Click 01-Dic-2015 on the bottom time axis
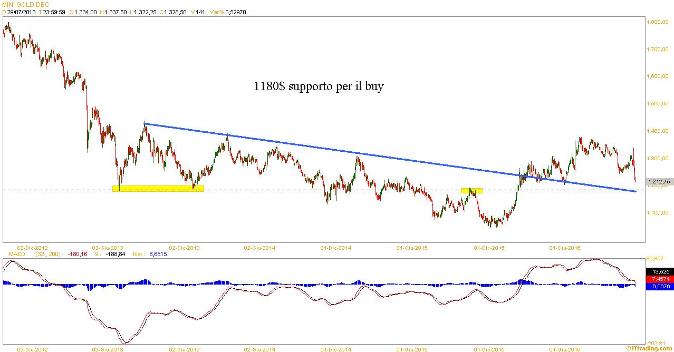674x352 pixels. (488, 349)
